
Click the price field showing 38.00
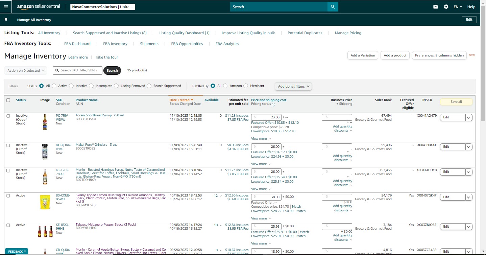[266, 197]
